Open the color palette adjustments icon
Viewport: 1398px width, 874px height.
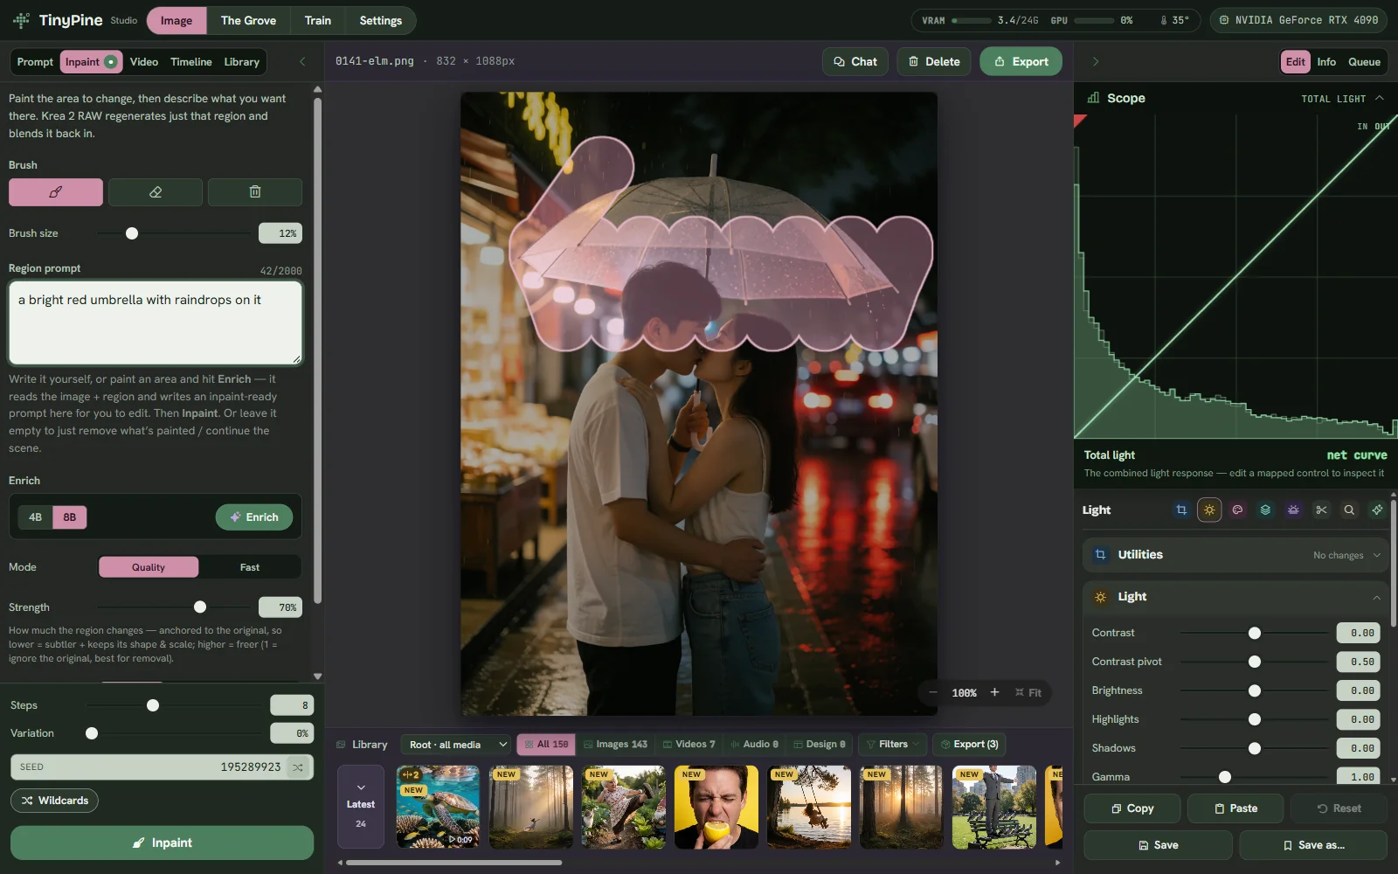coord(1237,510)
